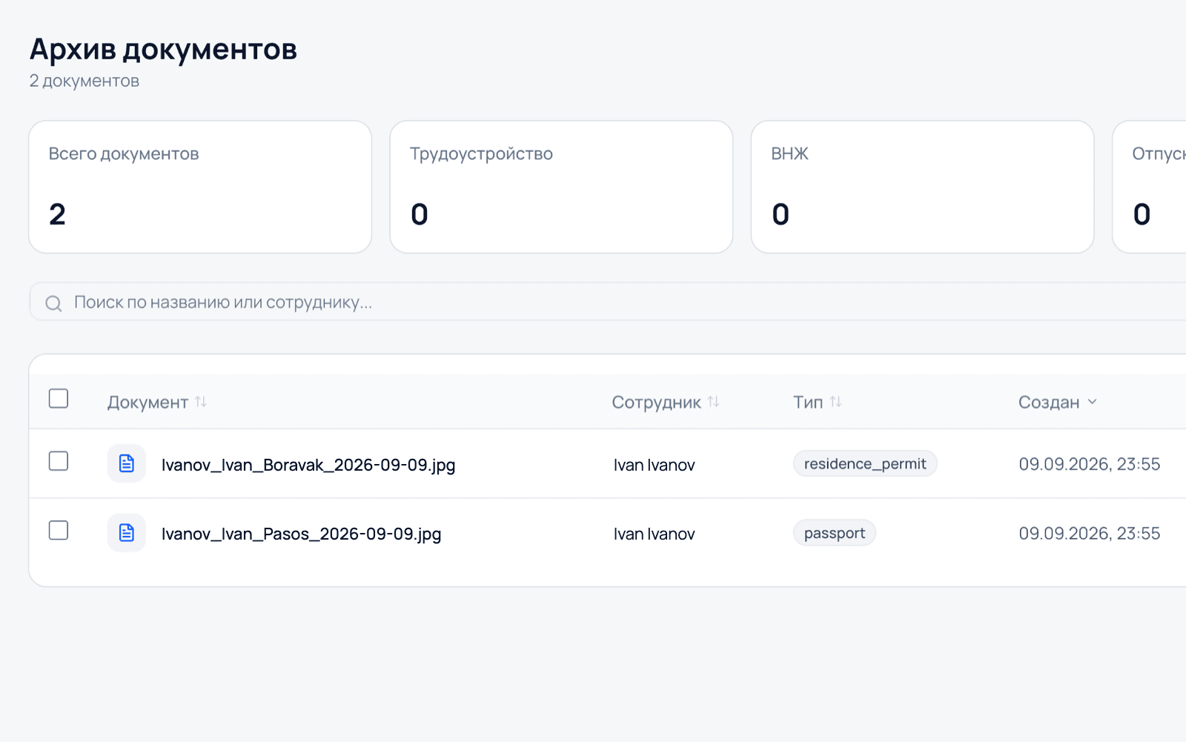Sort by Тип column arrows
This screenshot has width=1186, height=742.
click(836, 402)
